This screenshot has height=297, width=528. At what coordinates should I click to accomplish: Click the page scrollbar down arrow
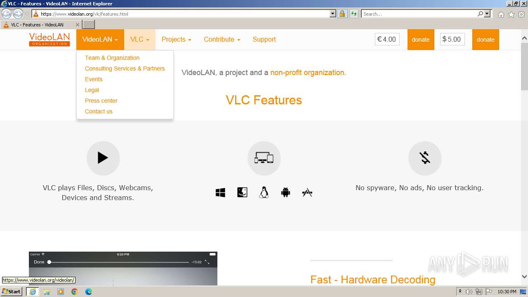(x=524, y=277)
